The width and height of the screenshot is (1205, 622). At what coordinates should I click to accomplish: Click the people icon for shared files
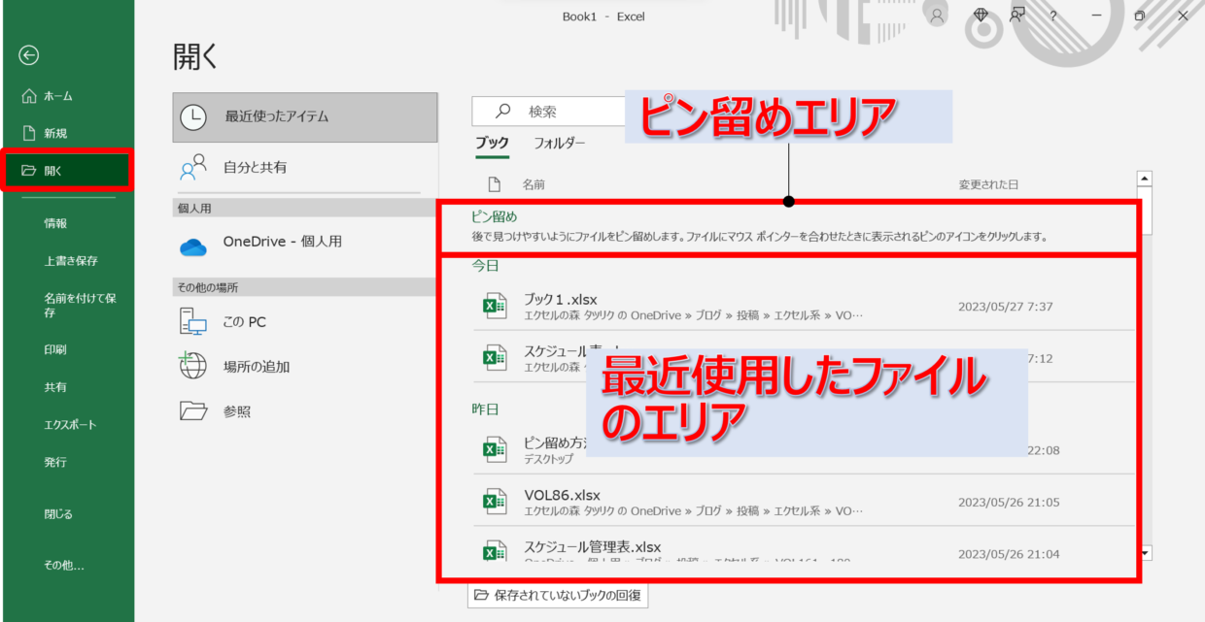(x=193, y=167)
